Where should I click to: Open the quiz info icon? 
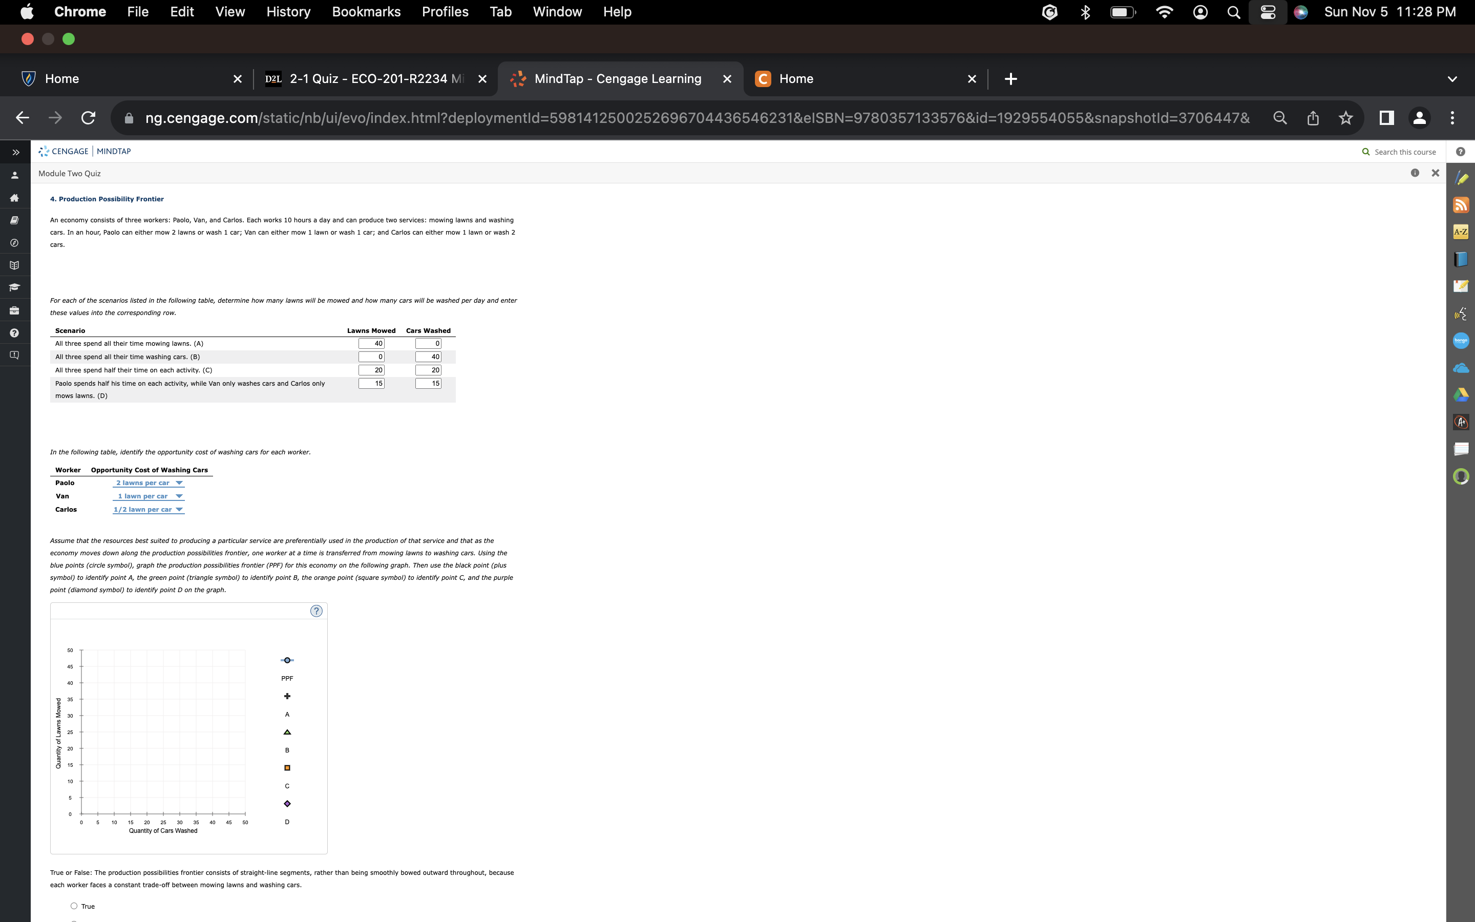click(x=1415, y=173)
